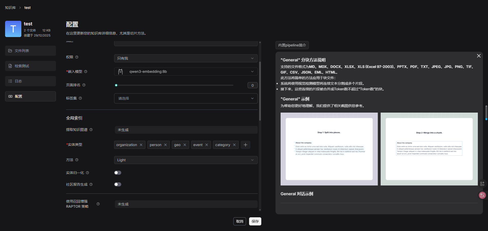Go to 检索测试 in the sidebar
The height and width of the screenshot is (231, 488).
click(30, 66)
